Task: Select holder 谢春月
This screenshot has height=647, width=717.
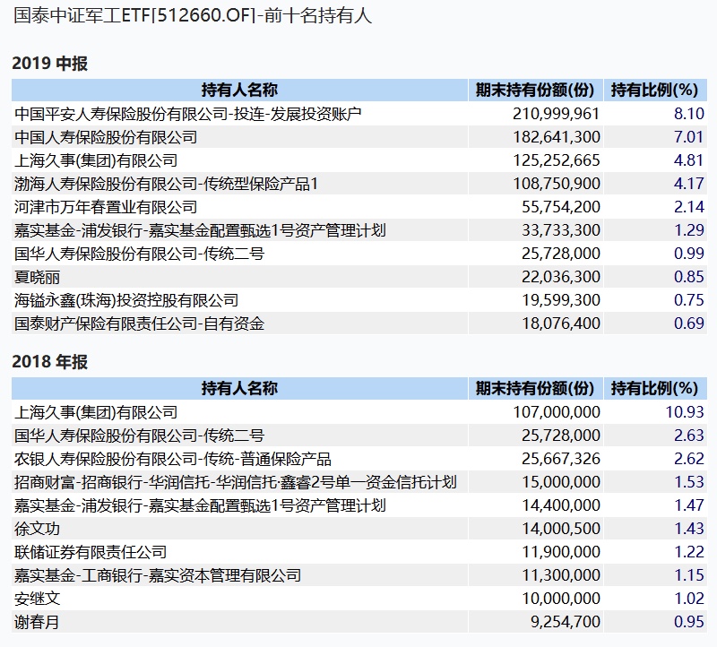Action: click(x=37, y=622)
